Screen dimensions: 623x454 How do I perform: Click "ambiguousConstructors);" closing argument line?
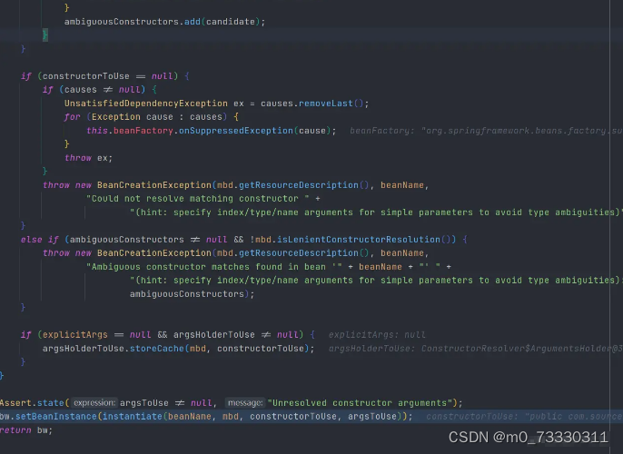coord(192,294)
